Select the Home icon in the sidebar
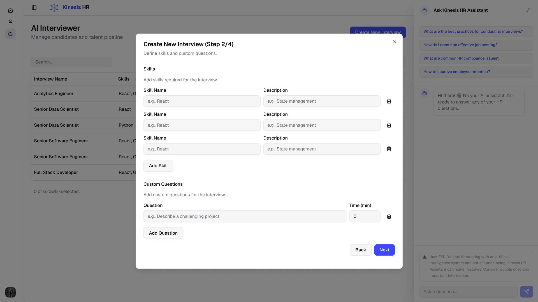The height and width of the screenshot is (302, 538). 10,10
